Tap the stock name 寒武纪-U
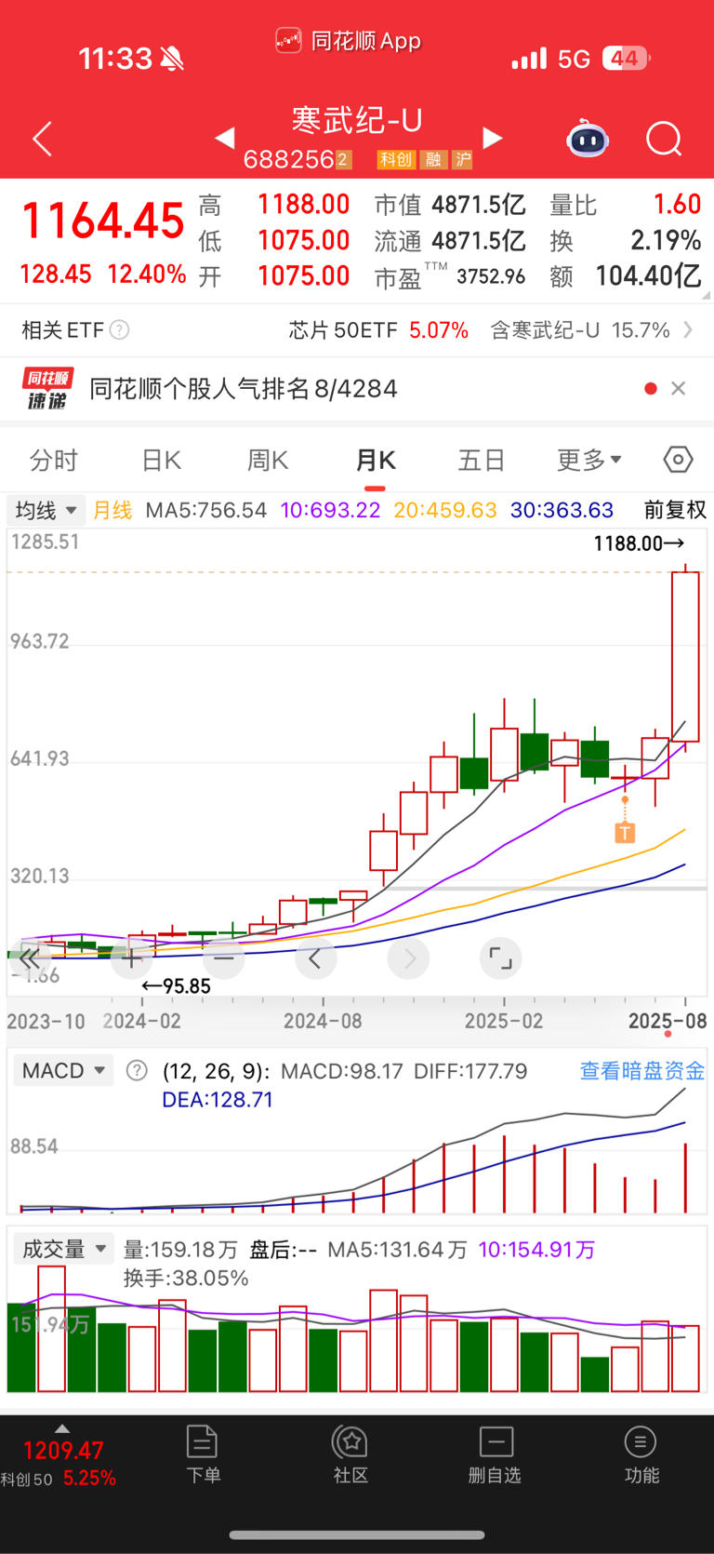 point(358,120)
